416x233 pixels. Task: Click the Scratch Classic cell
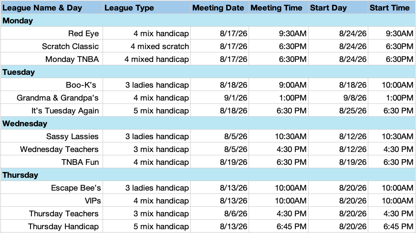tap(52, 46)
